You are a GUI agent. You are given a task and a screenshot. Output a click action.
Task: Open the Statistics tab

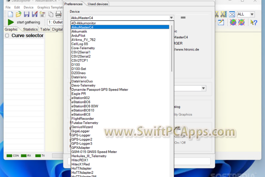[x=31, y=29]
